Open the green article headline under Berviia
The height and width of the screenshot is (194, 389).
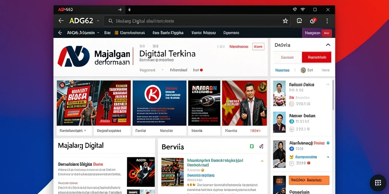[215, 162]
